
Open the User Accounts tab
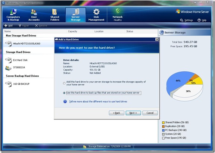(34, 15)
